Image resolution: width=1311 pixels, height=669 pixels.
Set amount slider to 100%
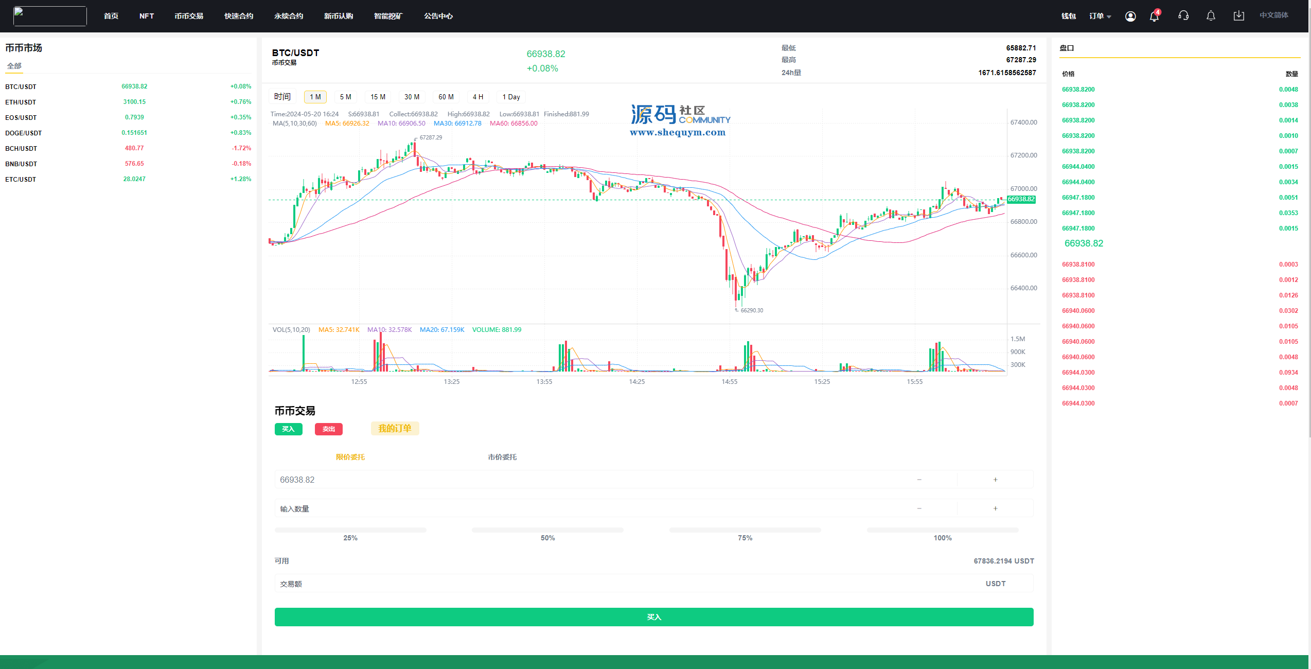pos(943,530)
